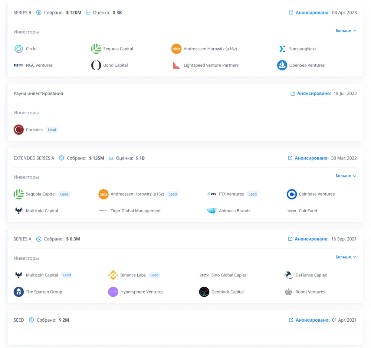This screenshot has height=348, width=371.
Task: Click Lead badge next to FTX Ventures
Action: 252,194
